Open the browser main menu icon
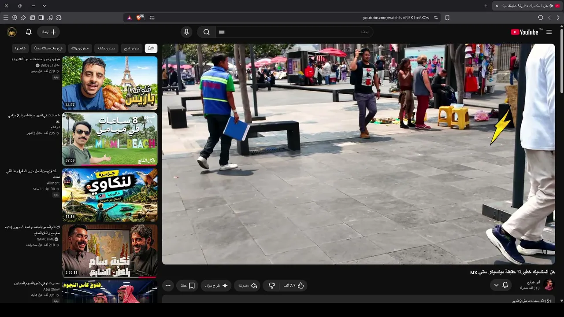 pyautogui.click(x=6, y=18)
